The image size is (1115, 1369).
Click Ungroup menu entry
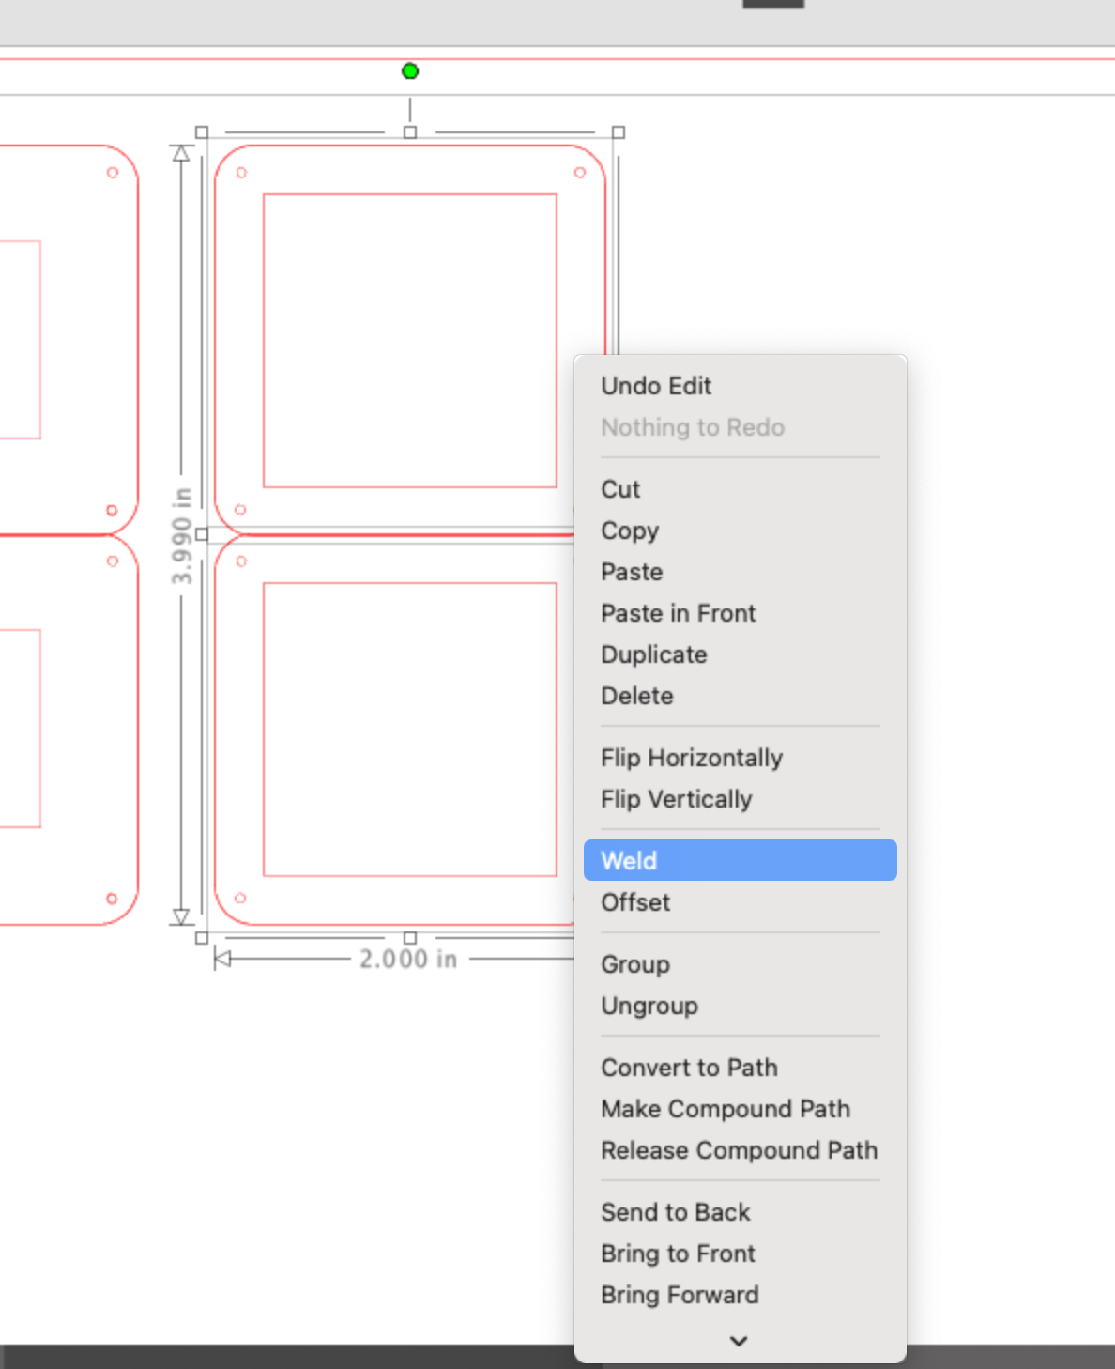point(649,1006)
